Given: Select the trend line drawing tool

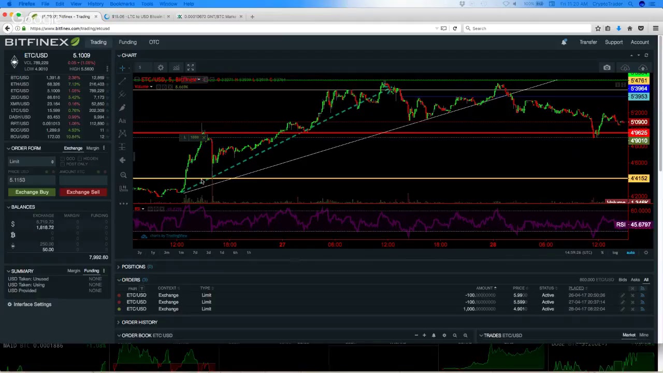Looking at the screenshot, I should click(123, 81).
